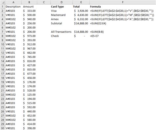
Task: Select column B header
Action: pos(29,2)
